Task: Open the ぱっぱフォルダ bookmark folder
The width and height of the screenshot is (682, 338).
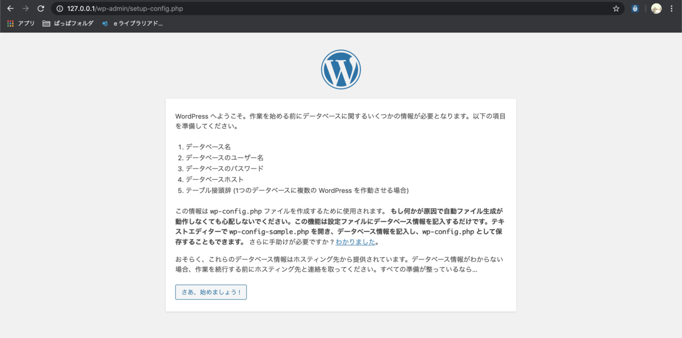Action: (68, 23)
